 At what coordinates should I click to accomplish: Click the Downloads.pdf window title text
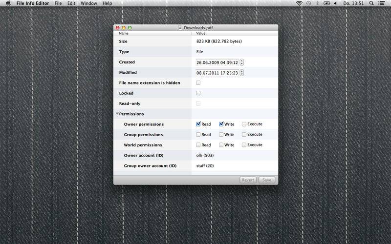point(198,28)
